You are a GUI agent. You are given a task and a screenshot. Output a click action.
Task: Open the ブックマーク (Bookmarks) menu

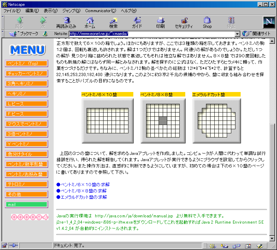24,34
